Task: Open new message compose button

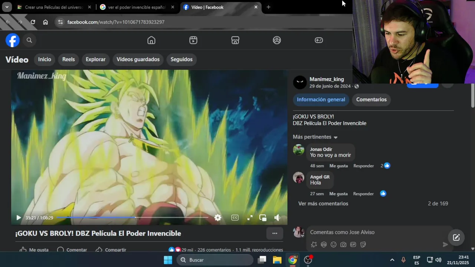Action: click(456, 238)
